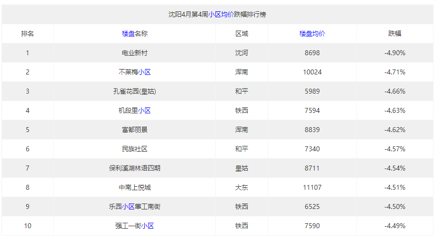Click the 中南上悦城 name cell

coord(134,187)
